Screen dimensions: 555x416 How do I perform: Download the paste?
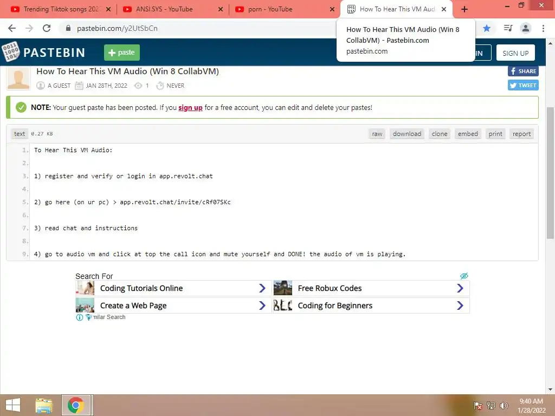coord(407,134)
